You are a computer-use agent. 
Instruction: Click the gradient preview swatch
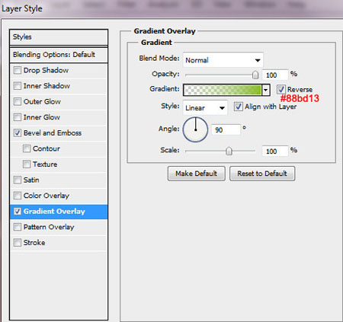pos(223,90)
